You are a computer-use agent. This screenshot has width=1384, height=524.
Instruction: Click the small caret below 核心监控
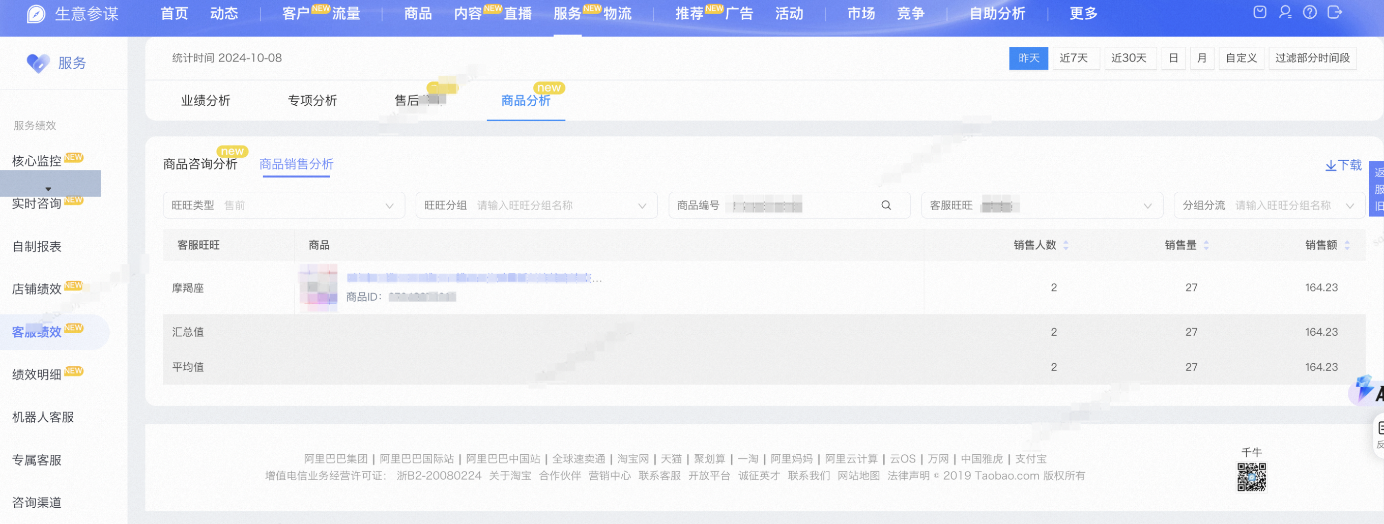48,189
